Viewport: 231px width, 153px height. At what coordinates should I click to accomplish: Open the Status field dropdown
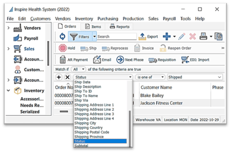point(103,77)
